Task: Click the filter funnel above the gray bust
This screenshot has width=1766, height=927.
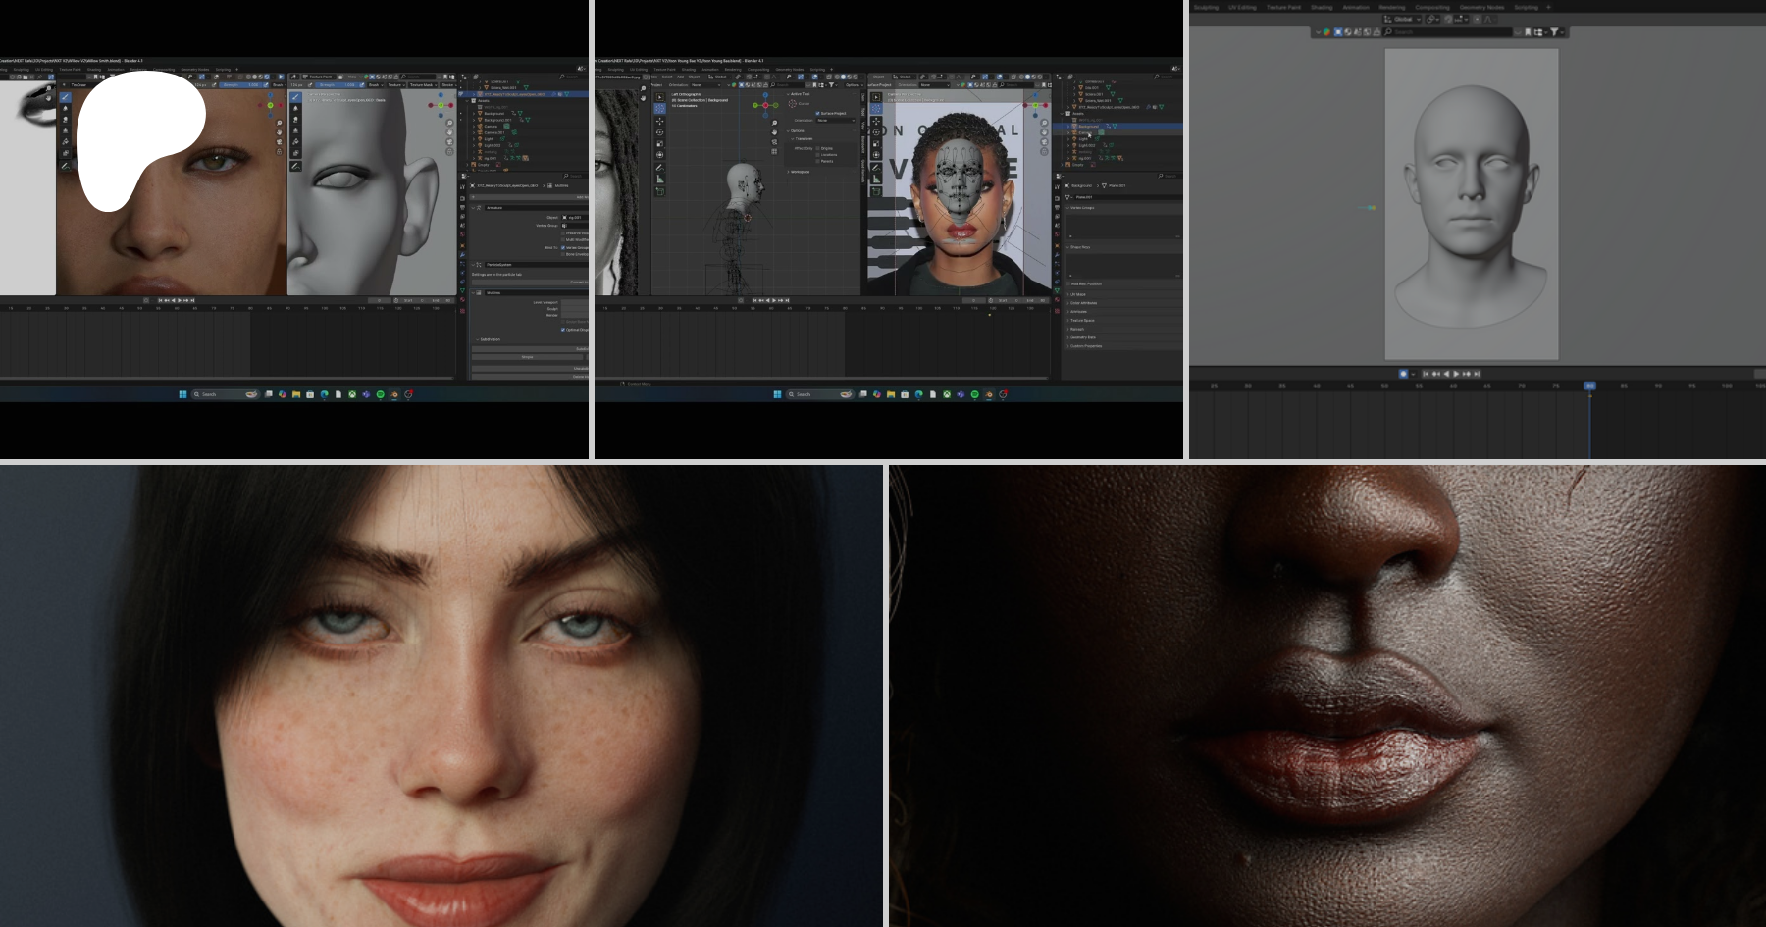Action: (1554, 32)
